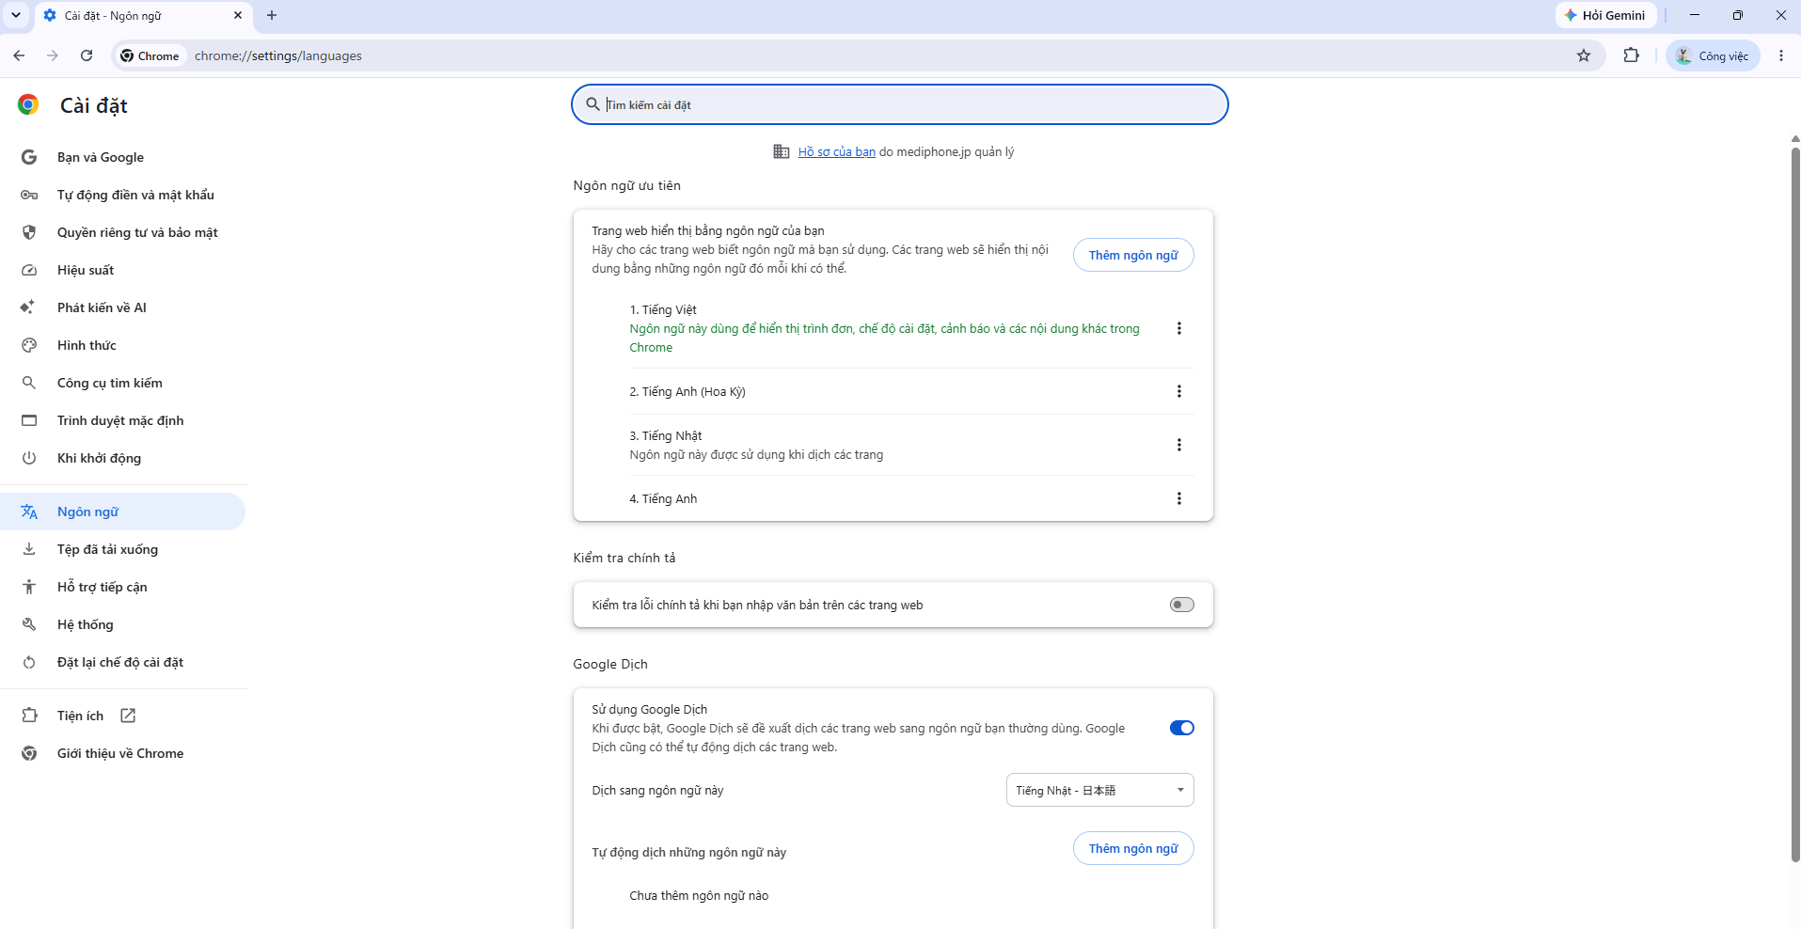Click the external link icon beside Tiện ích

[x=128, y=716]
